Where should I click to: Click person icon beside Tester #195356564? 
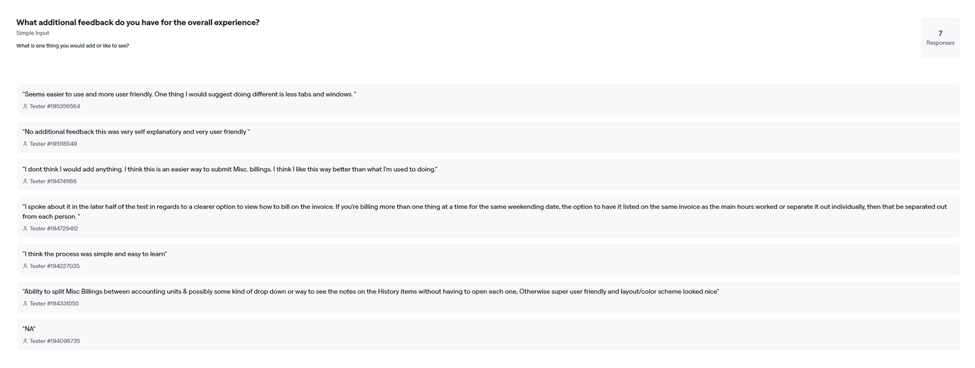click(x=25, y=107)
